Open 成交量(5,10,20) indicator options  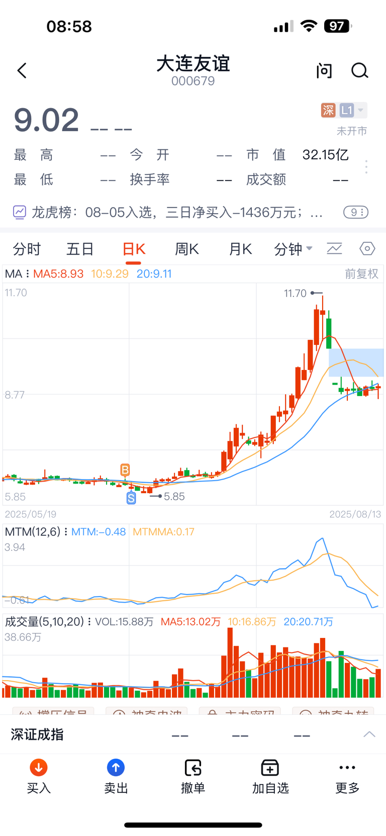pyautogui.click(x=48, y=622)
